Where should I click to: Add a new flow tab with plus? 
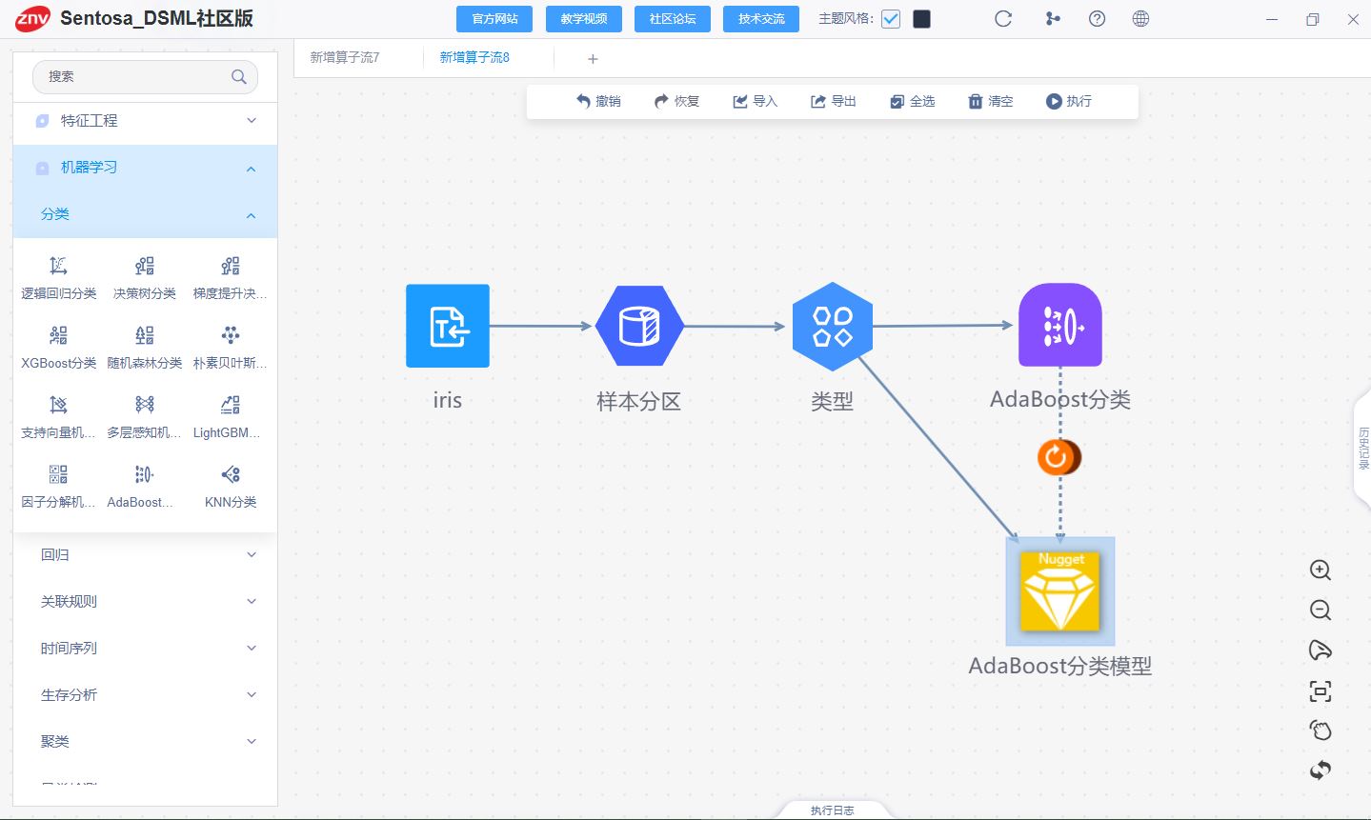tap(593, 59)
